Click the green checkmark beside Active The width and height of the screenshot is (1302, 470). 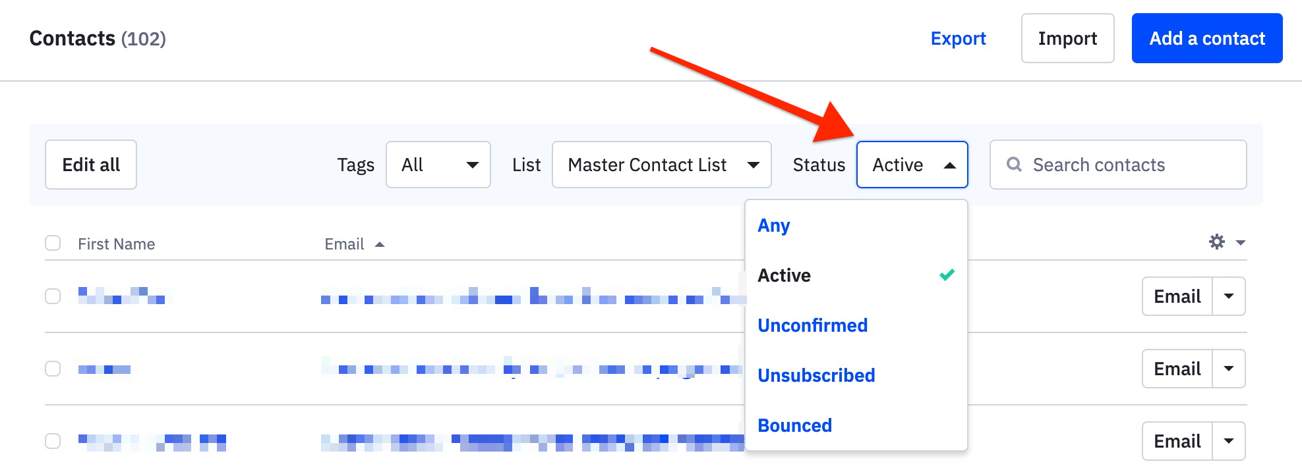pos(947,275)
